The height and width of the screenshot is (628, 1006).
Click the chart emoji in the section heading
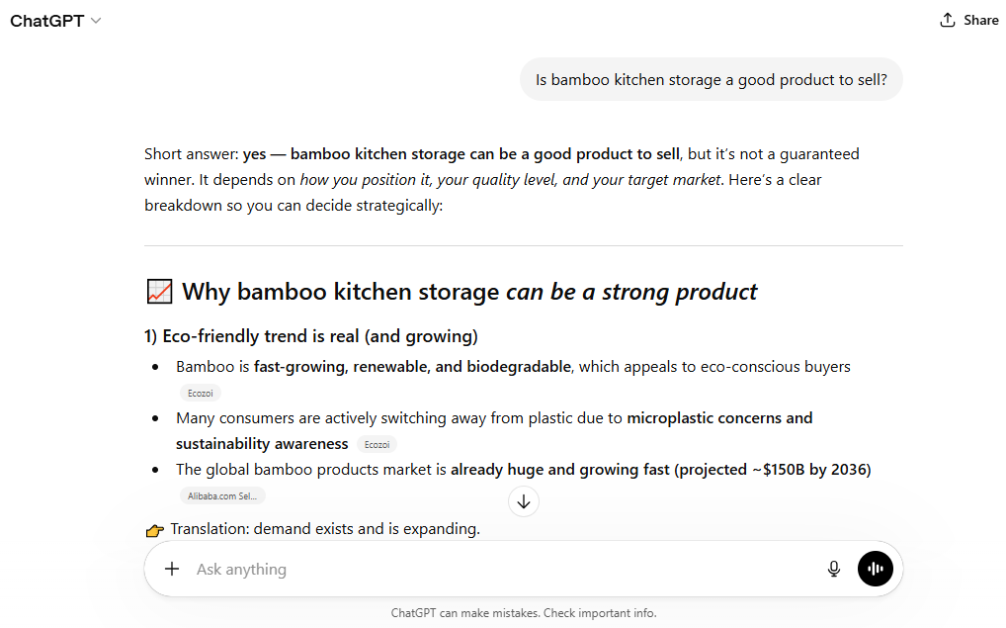158,290
